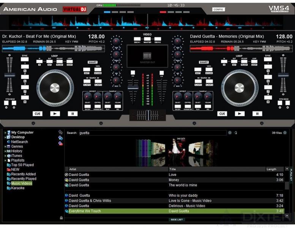Expand the My Computer tree node
This screenshot has height=228, width=295.
tap(5, 133)
